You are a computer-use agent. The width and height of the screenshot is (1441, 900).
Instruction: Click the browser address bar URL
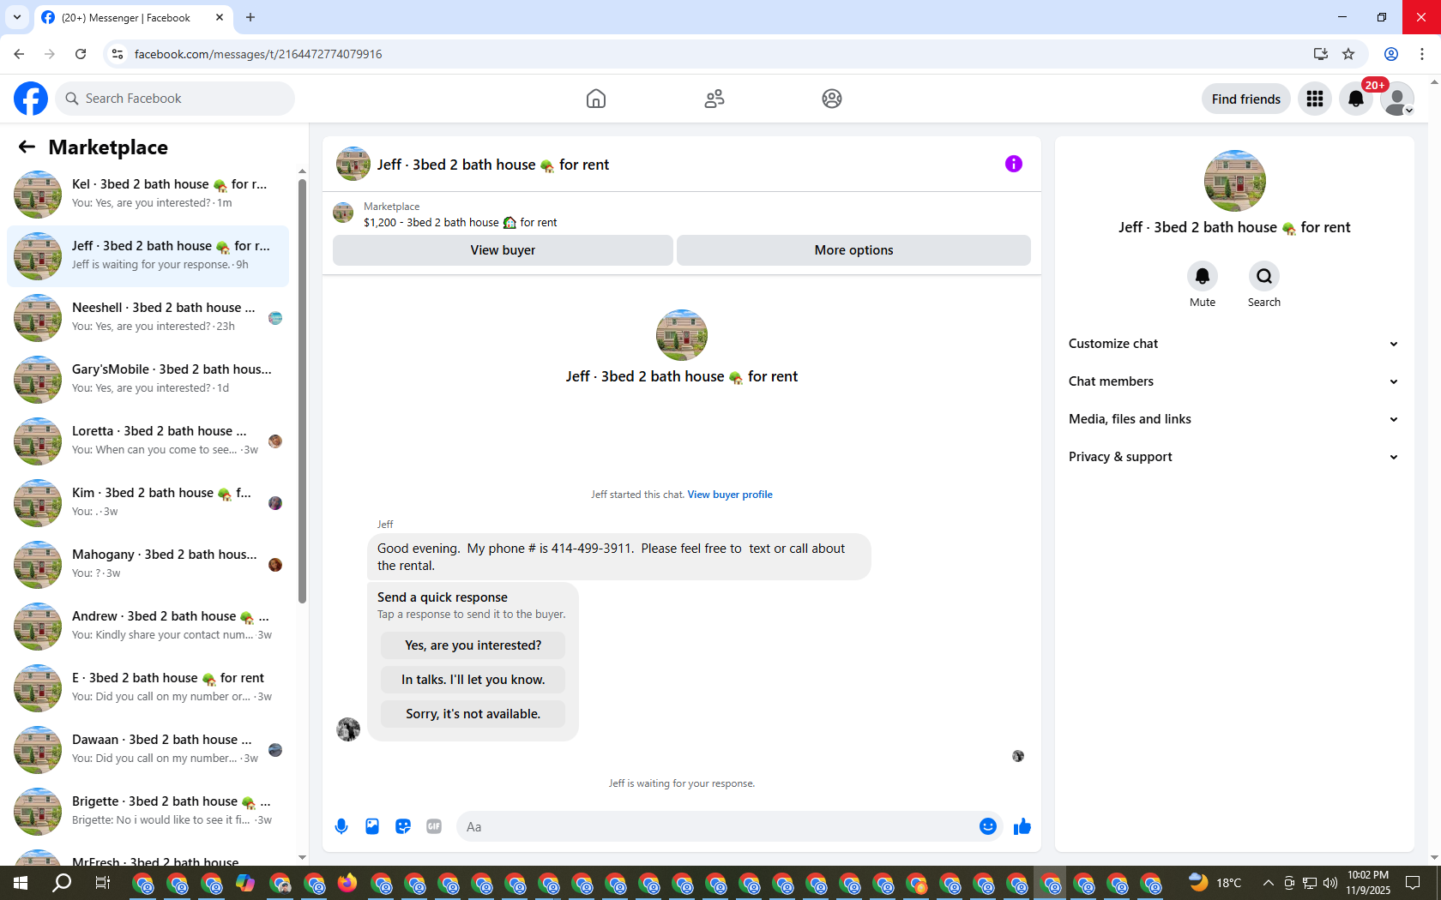[258, 54]
